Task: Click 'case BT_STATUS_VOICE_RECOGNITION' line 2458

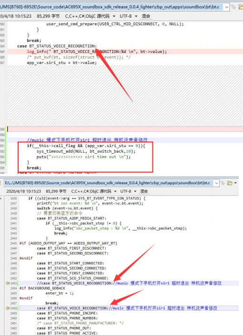Action: (127, 308)
